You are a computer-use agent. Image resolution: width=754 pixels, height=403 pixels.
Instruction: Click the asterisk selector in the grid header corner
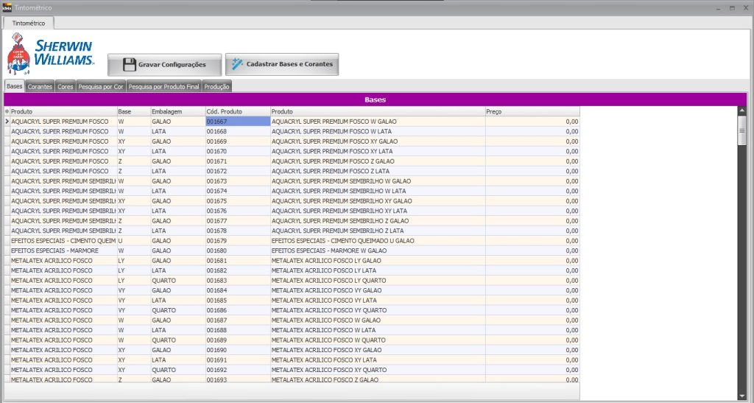tap(7, 111)
